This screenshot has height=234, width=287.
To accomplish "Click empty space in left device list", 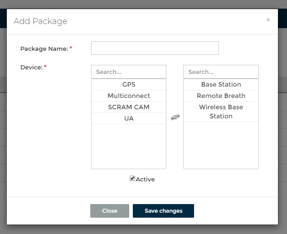I will click(x=129, y=147).
